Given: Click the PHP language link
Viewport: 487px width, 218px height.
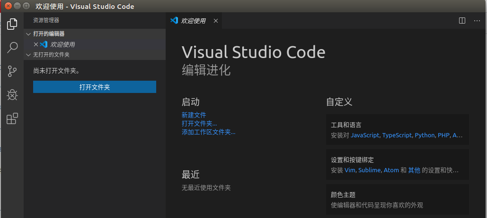Looking at the screenshot, I should pyautogui.click(x=443, y=135).
